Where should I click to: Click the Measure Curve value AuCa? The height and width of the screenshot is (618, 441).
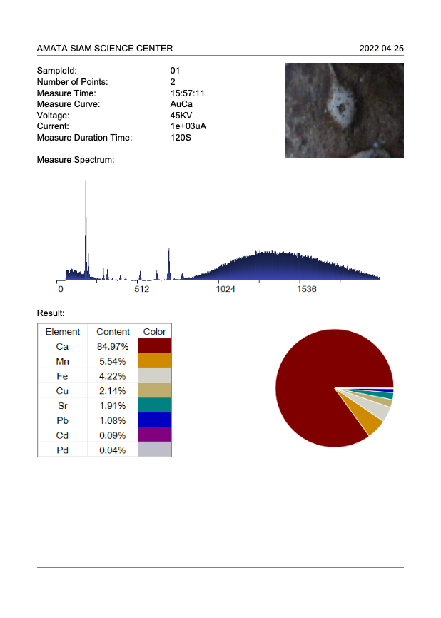pyautogui.click(x=181, y=104)
